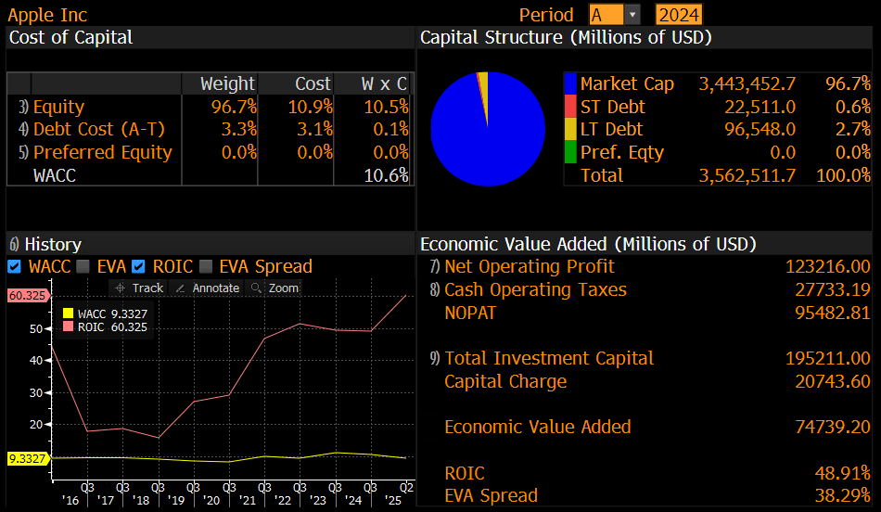Enable the EVA history checkbox

pyautogui.click(x=83, y=267)
